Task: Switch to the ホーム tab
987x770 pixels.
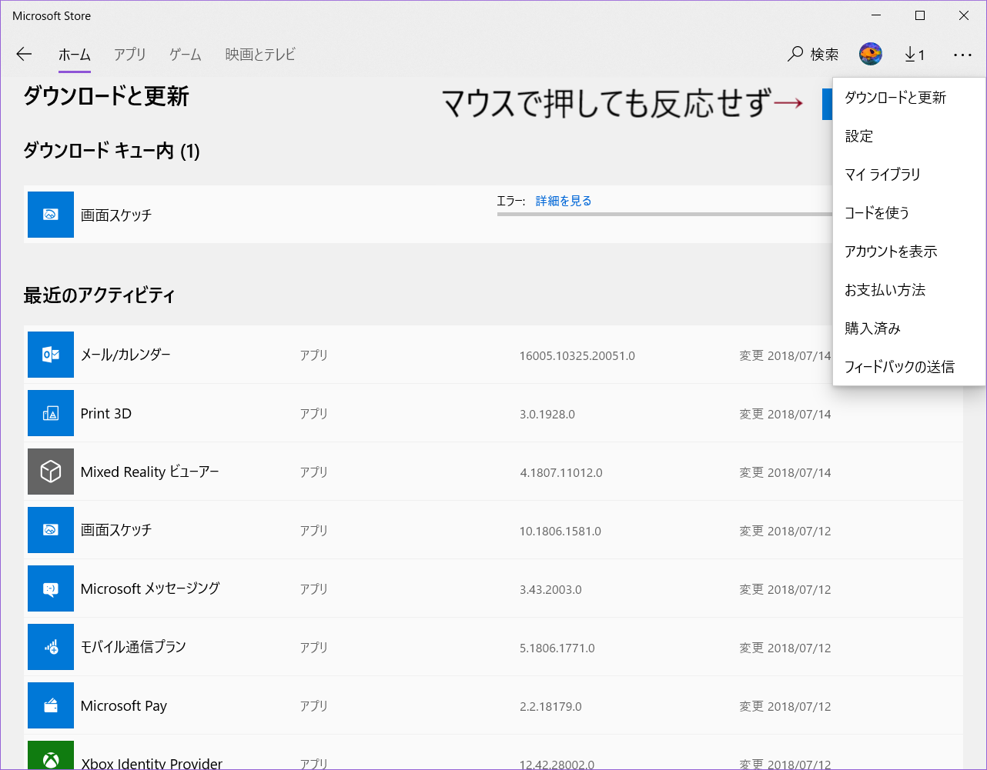Action: [75, 55]
